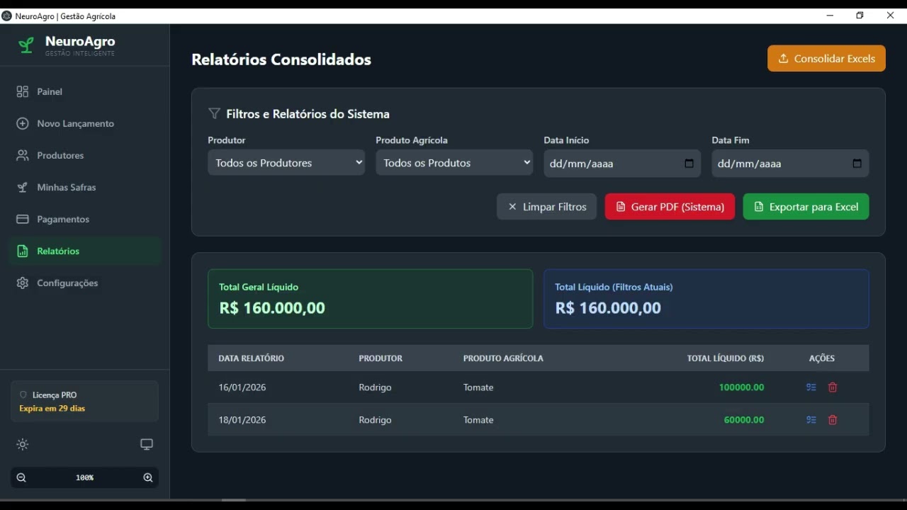Image resolution: width=907 pixels, height=510 pixels.
Task: Click the Expira em 29 dias text
Action: point(52,409)
